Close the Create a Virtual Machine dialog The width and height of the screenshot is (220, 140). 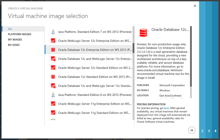[195, 6]
